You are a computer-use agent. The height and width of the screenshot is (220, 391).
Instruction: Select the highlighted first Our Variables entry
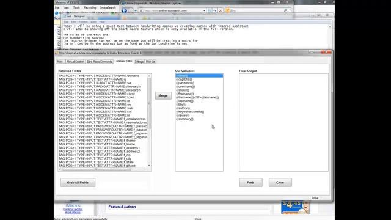199,76
